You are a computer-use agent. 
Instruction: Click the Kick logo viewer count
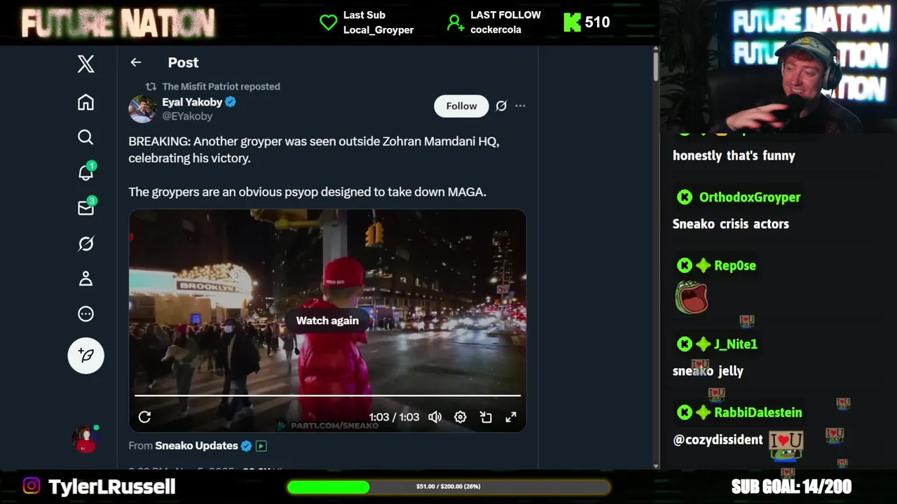[x=587, y=22]
